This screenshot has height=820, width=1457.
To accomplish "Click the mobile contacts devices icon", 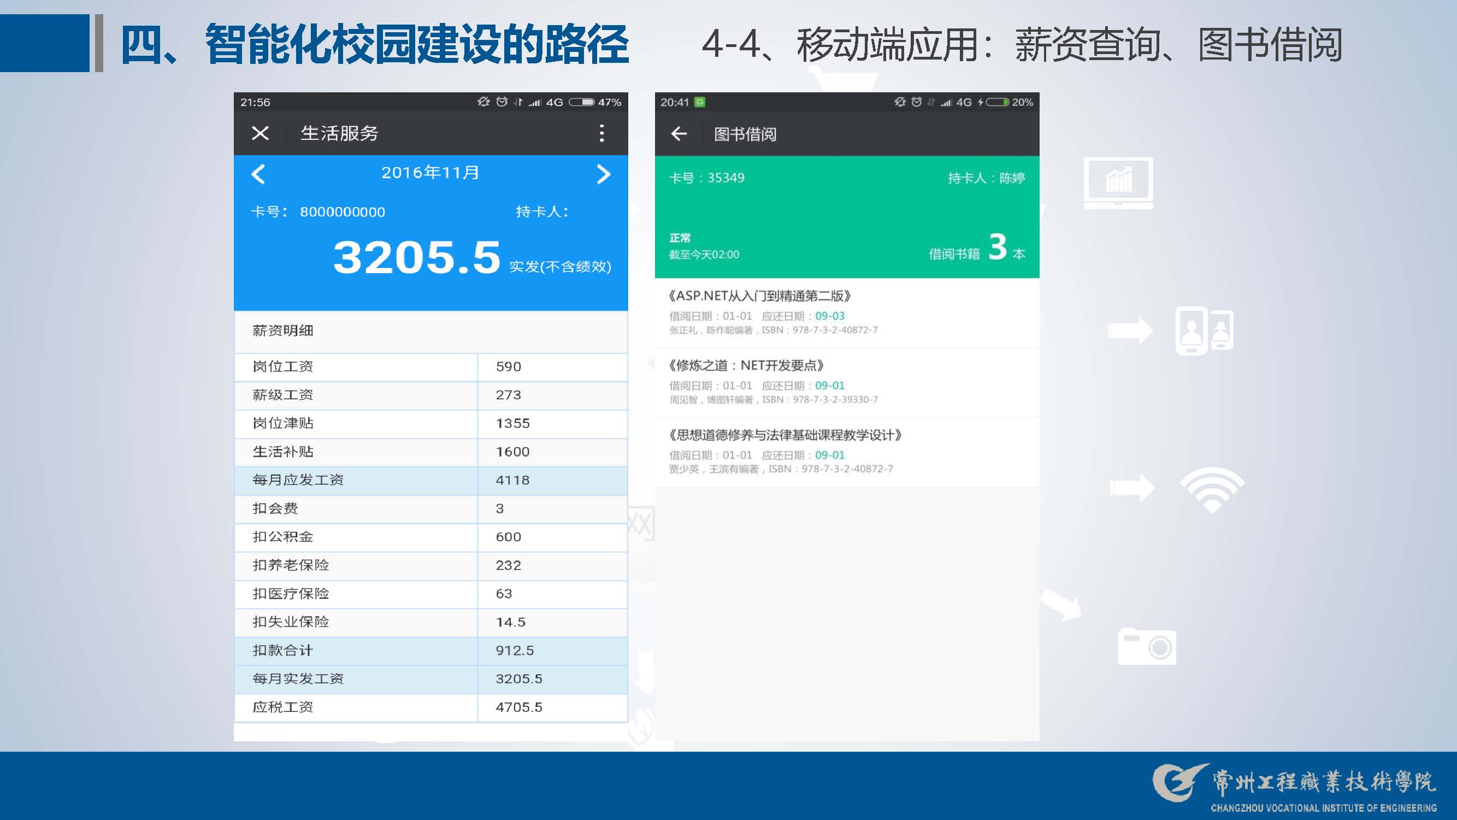I will pos(1204,331).
